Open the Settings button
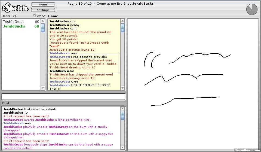Image resolution: width=261 pixels, height=152 pixels. click(x=43, y=10)
